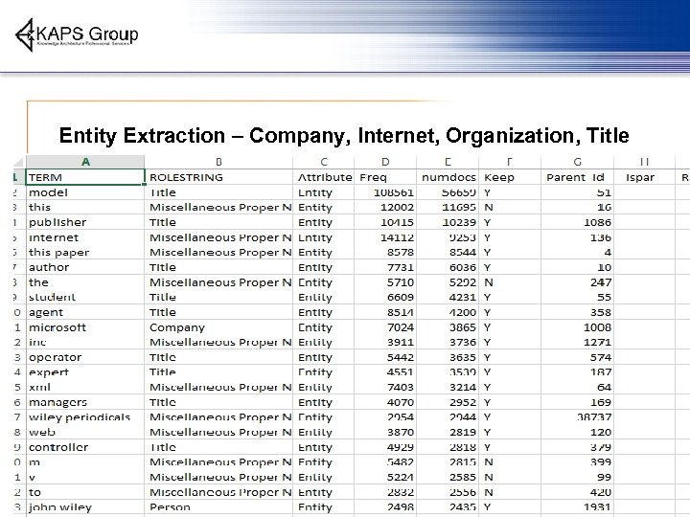Select the 'controller' term cell

pos(85,447)
